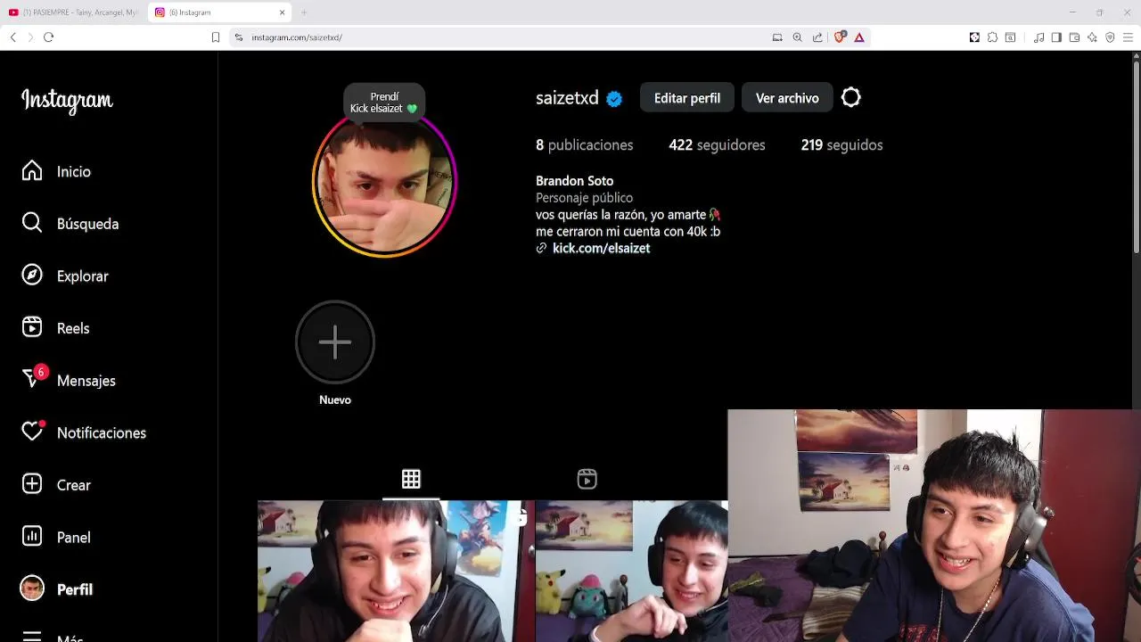Screen dimensions: 1141x642
Task: Open Leo AI sparkle icon
Action: [x=1092, y=37]
